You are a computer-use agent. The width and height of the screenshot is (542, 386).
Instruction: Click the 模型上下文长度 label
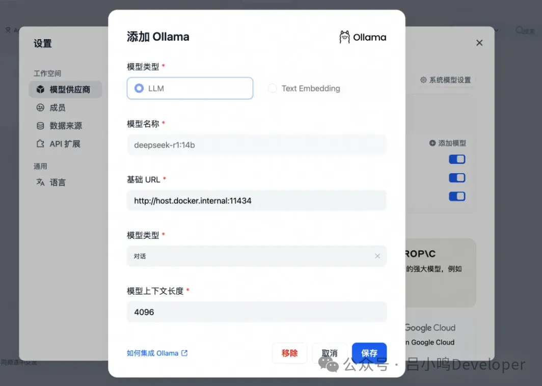155,291
